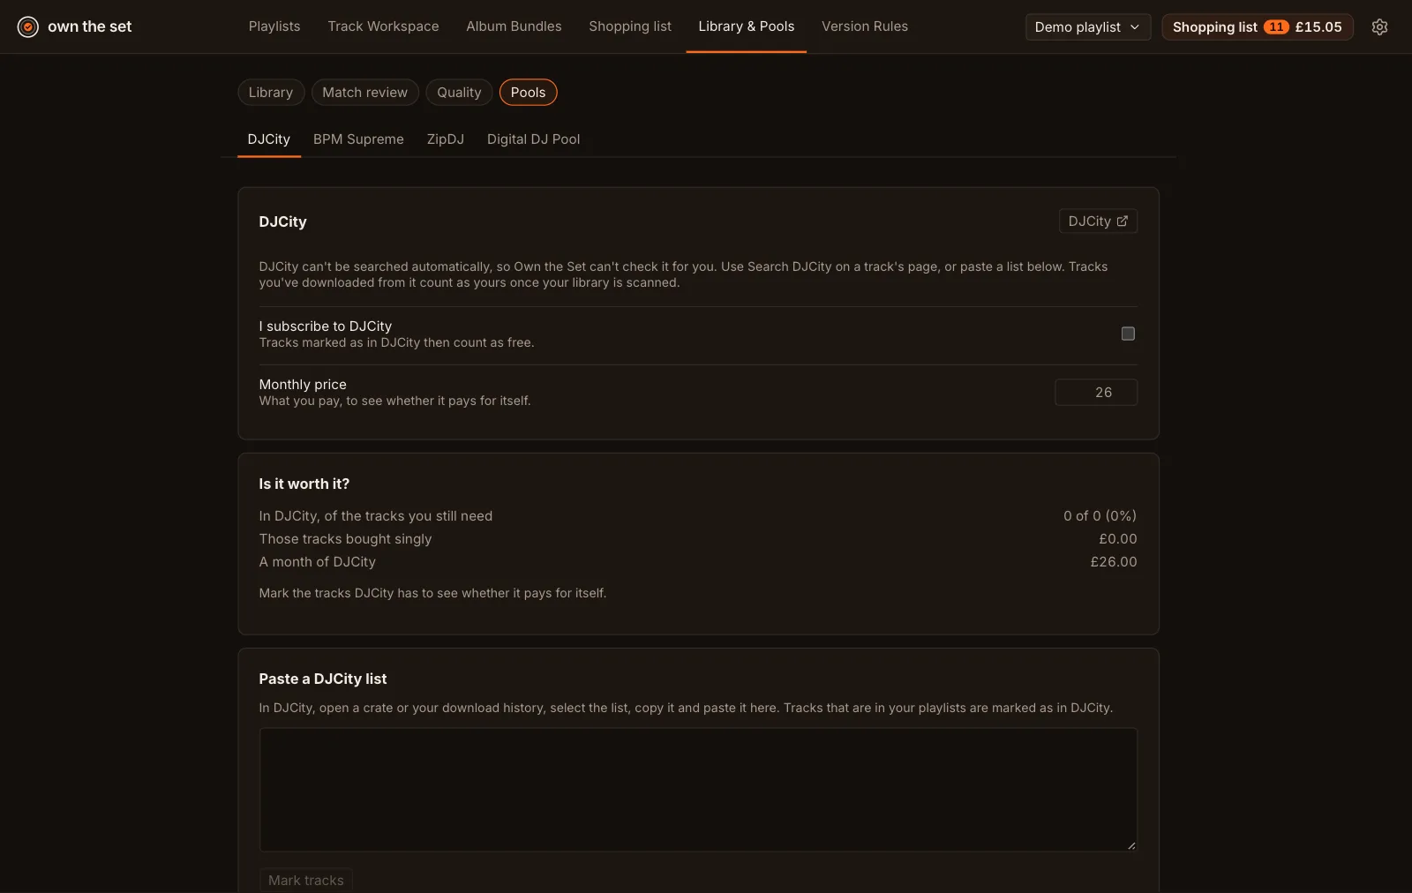1412x893 pixels.
Task: Click the 'Paste a DJCity list' heading
Action: pos(323,679)
